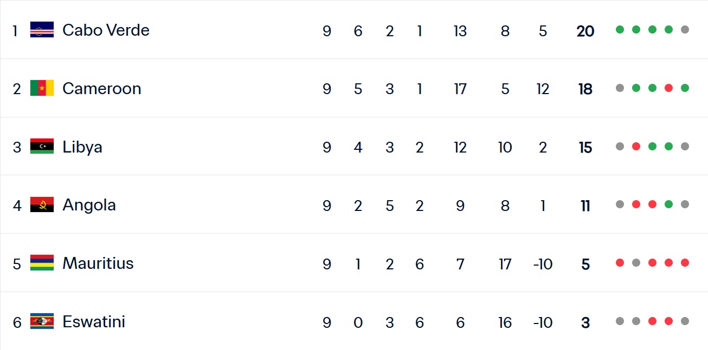The height and width of the screenshot is (350, 708).
Task: Click Angola's green win form dot
Action: click(x=668, y=204)
